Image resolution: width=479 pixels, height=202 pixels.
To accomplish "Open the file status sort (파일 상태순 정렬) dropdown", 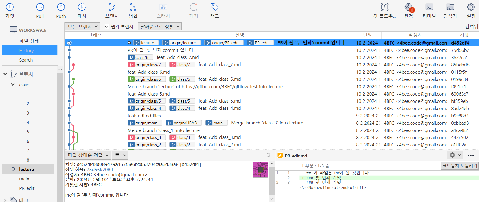I will [x=88, y=155].
